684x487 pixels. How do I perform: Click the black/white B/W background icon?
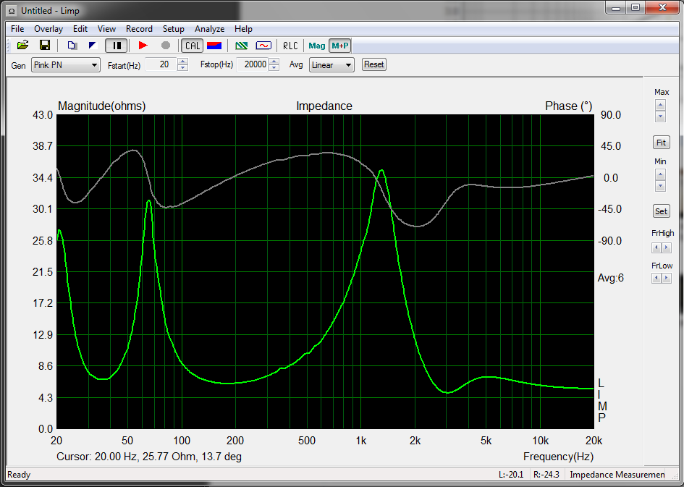[x=93, y=46]
